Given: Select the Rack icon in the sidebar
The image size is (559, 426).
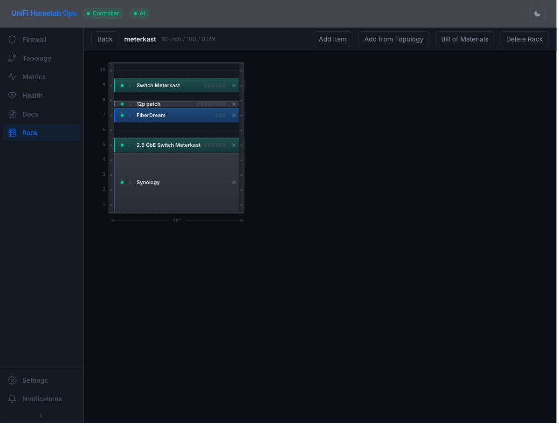Looking at the screenshot, I should (12, 133).
